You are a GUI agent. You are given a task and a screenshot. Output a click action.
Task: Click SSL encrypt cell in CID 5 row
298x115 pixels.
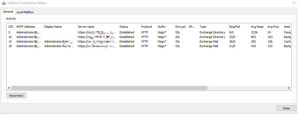tap(178, 32)
